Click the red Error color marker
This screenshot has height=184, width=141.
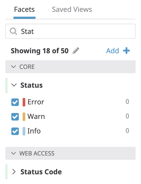(x=24, y=102)
